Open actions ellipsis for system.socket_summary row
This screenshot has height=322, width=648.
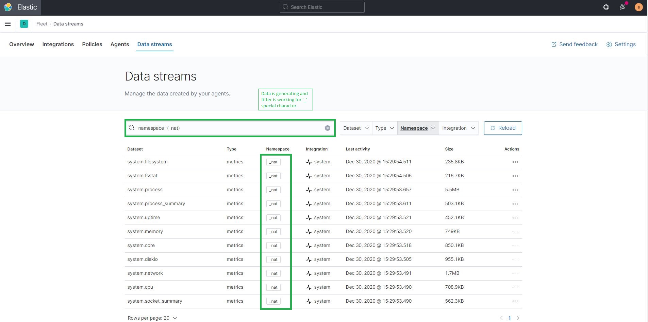[515, 301]
